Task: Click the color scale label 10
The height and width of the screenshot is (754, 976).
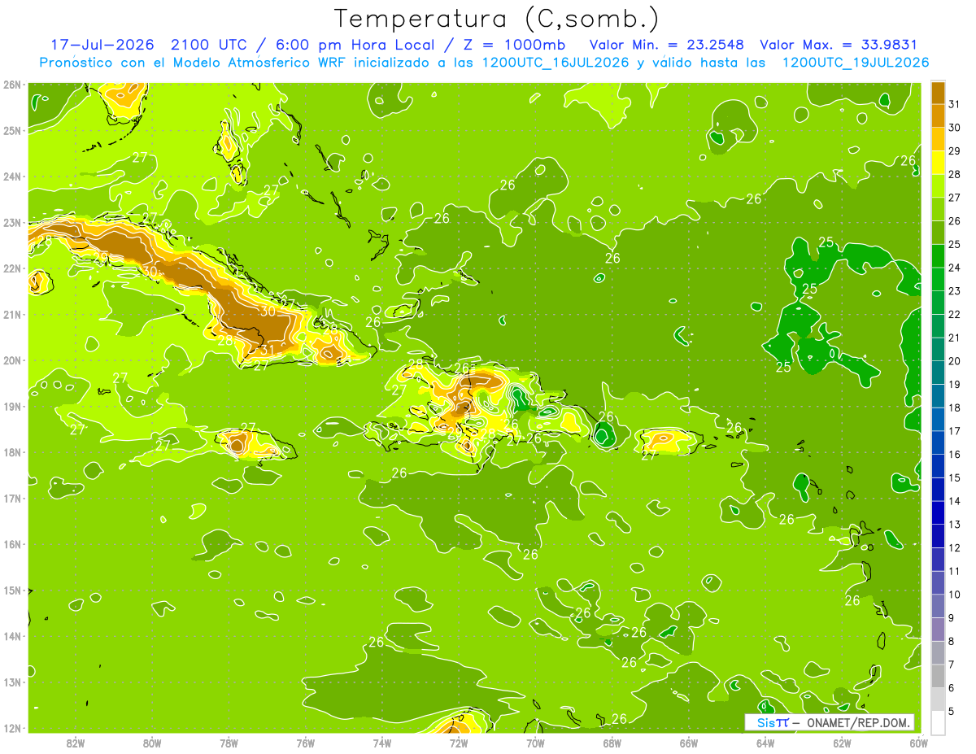Action: tap(952, 594)
